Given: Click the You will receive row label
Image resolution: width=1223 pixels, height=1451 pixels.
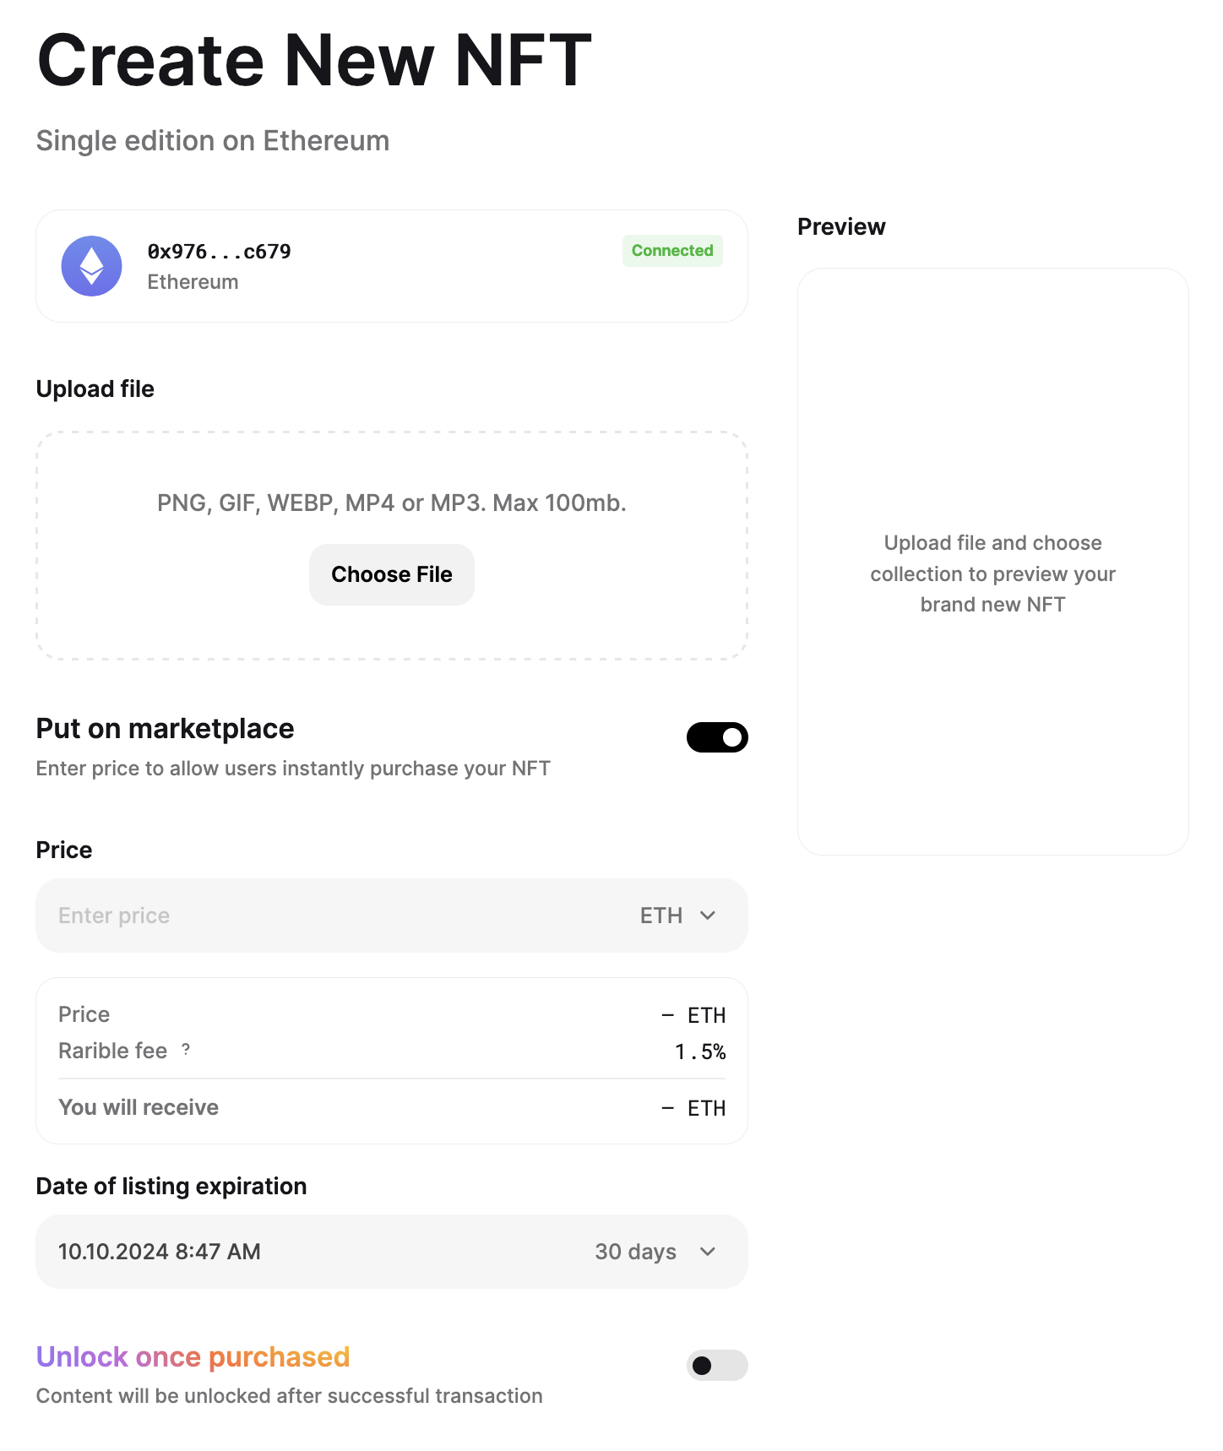Looking at the screenshot, I should tap(139, 1107).
